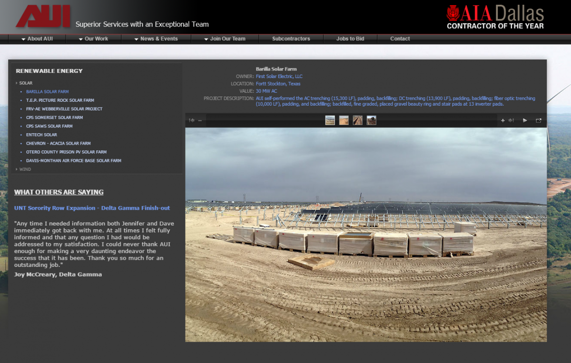The image size is (571, 363).
Task: Collapse the SOLAR category
Action: tap(26, 83)
